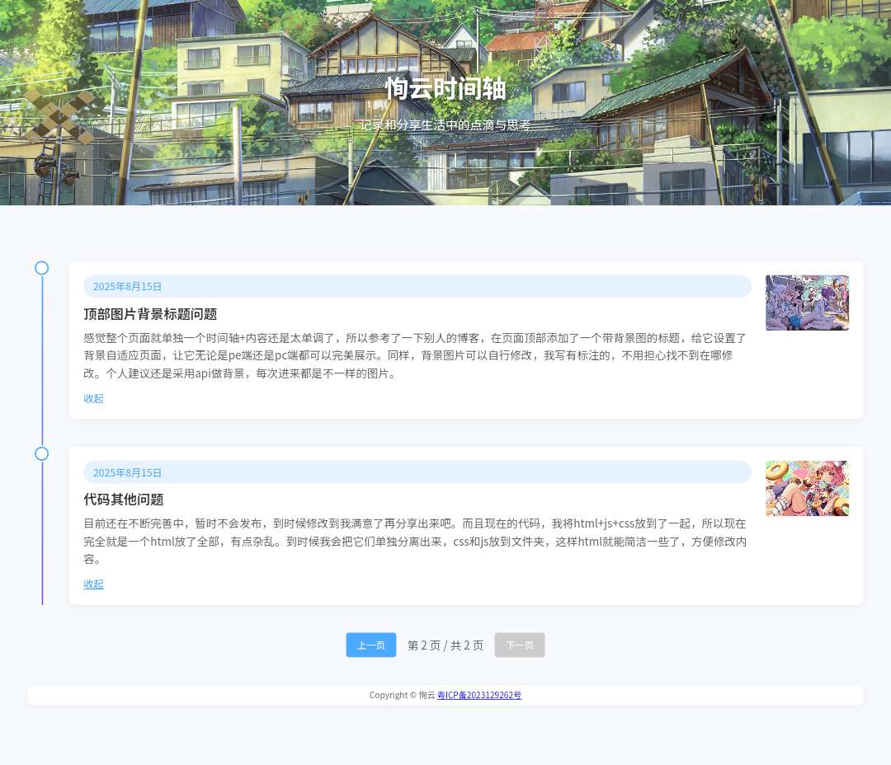Click the 粤ICP备2023129262号 footer link
Viewport: 891px width, 765px height.
479,695
